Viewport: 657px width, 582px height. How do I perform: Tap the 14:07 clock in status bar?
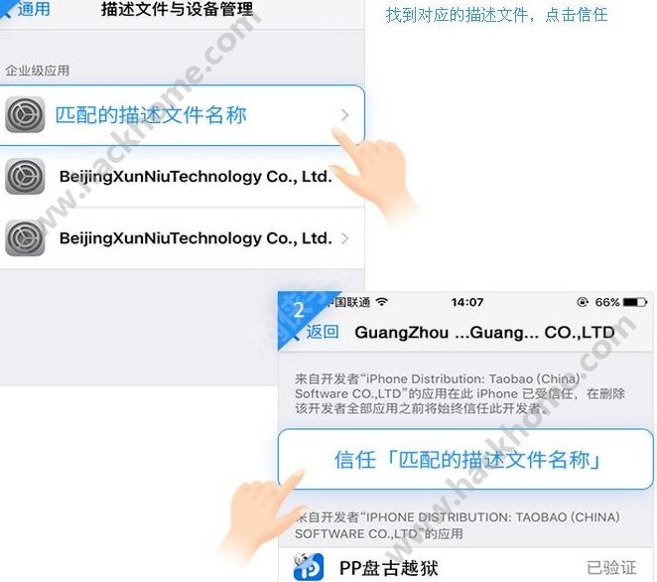pyautogui.click(x=467, y=302)
